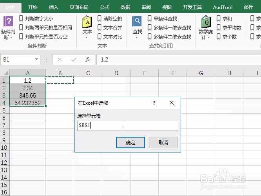The height and width of the screenshot is (196, 261).
Task: Select row 1 header
Action: click(4, 81)
